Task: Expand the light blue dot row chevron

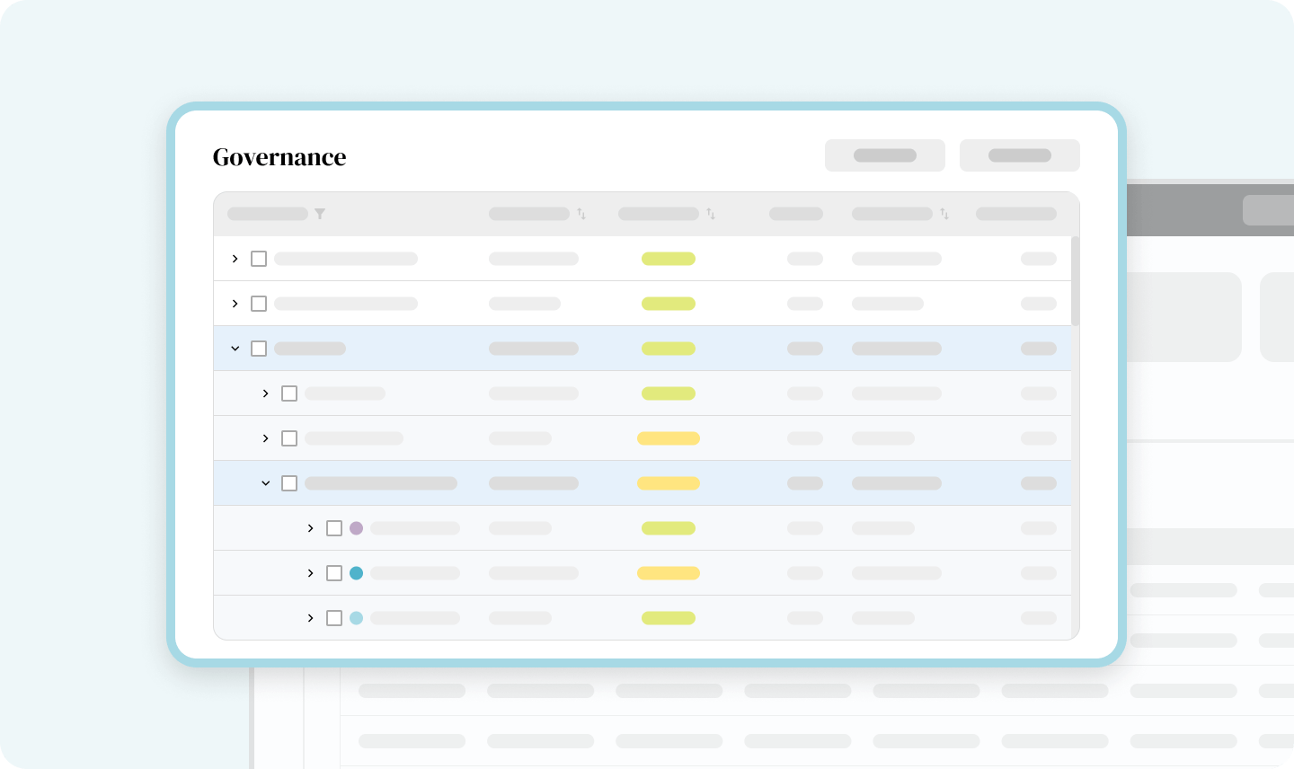Action: [x=311, y=618]
